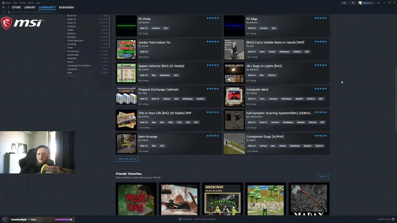The height and width of the screenshot is (223, 397).
Task: Click Models tag on Carry Visible Items
Action: [272, 52]
